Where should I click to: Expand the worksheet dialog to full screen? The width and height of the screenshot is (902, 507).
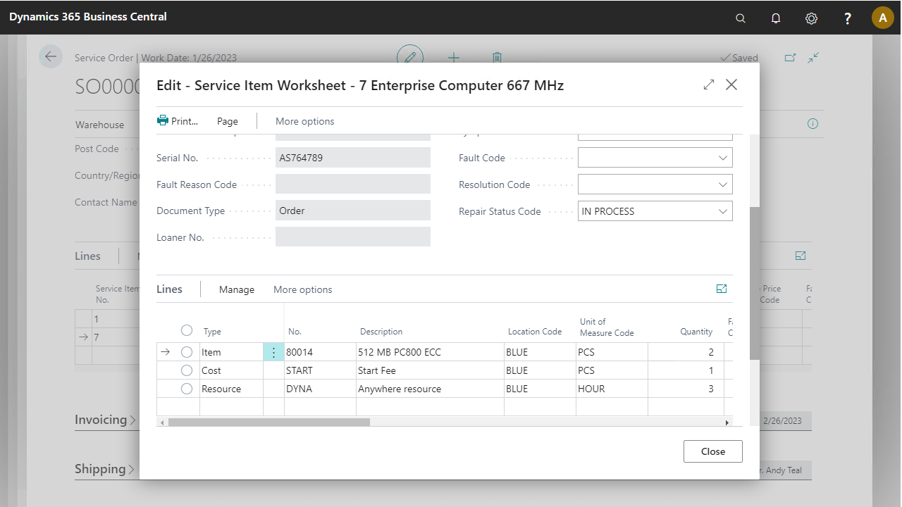(x=709, y=85)
